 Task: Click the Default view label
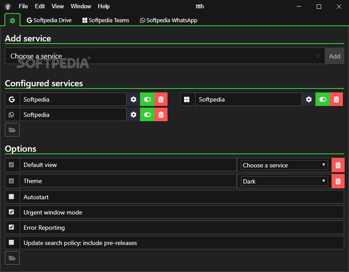click(x=40, y=165)
